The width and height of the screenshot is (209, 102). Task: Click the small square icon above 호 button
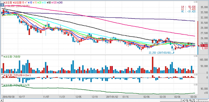click(2, 2)
